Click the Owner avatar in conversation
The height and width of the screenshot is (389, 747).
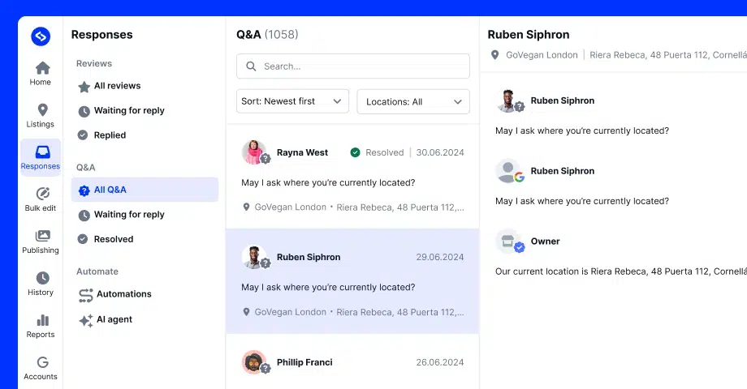(509, 242)
